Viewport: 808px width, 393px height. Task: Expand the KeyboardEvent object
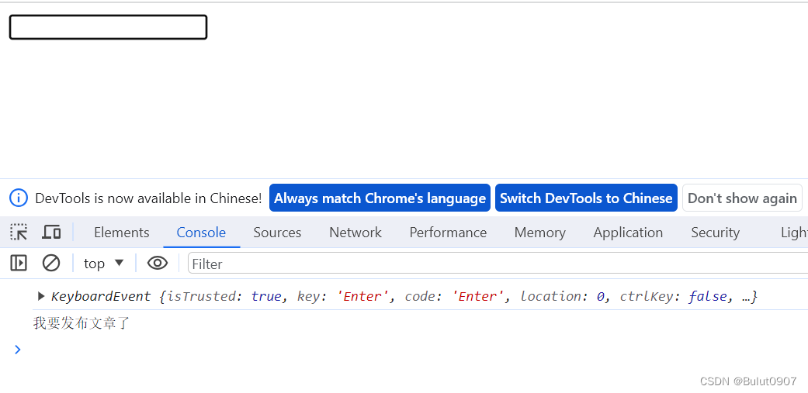coord(41,296)
